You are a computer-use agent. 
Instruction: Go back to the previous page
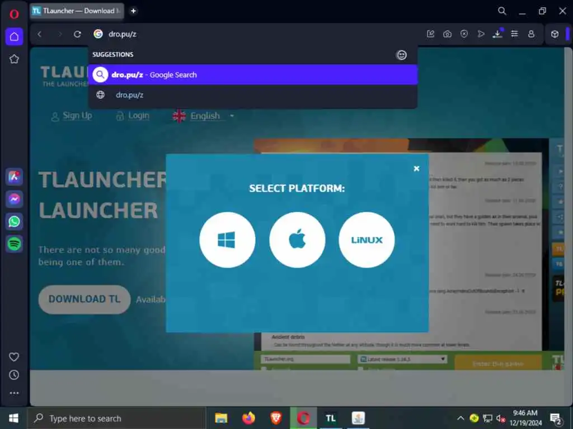40,34
